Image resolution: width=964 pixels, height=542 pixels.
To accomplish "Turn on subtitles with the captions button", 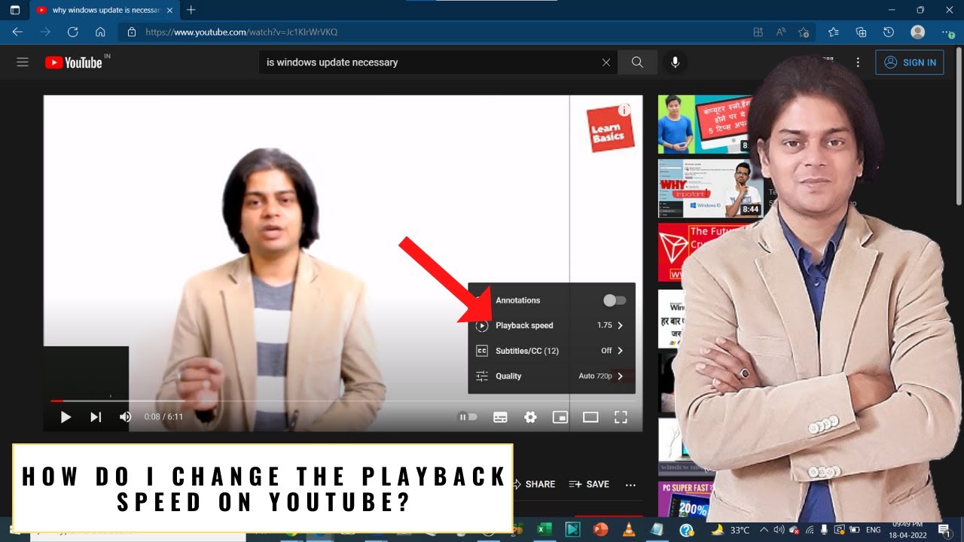I will tap(500, 417).
